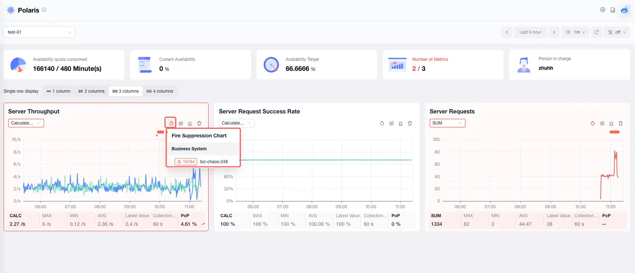Click the info icon next to Polaris

44,10
